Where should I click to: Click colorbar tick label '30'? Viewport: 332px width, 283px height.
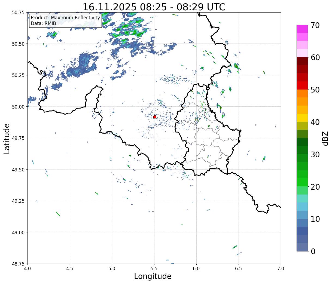(315, 154)
